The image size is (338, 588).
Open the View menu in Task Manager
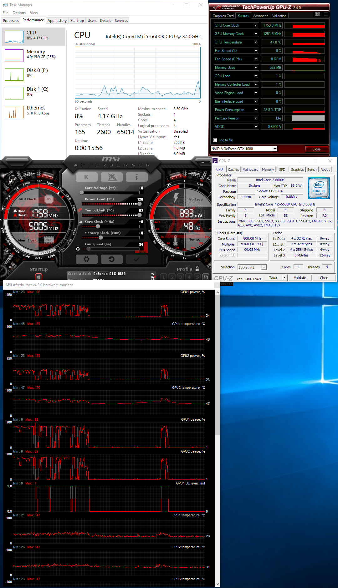pos(34,13)
